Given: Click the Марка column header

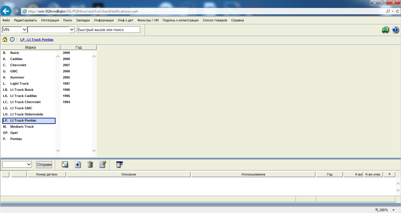Looking at the screenshot, I should point(30,47).
